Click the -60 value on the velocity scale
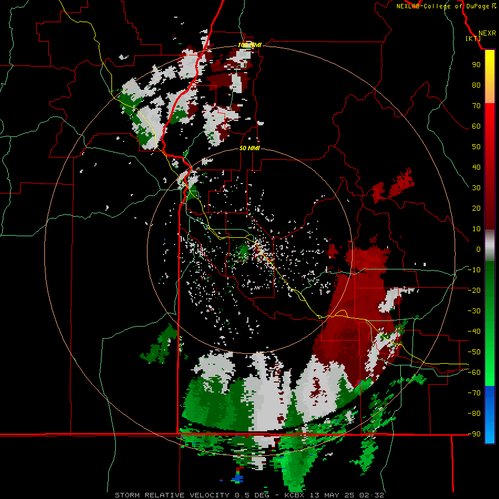 tap(474, 373)
